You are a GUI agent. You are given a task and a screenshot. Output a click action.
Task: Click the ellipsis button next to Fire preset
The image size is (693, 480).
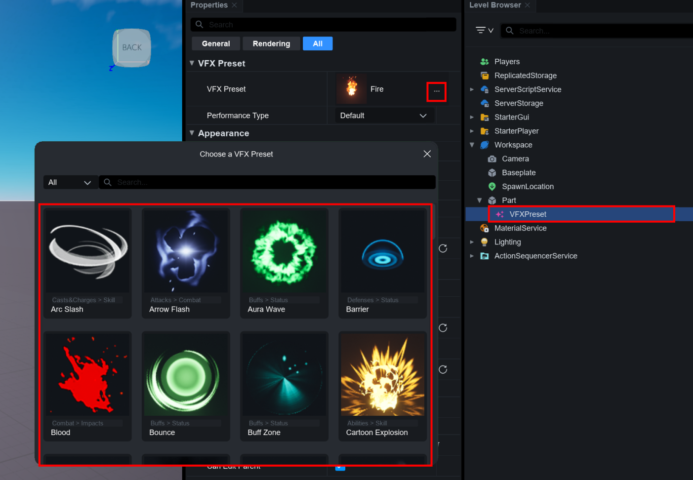tap(436, 91)
